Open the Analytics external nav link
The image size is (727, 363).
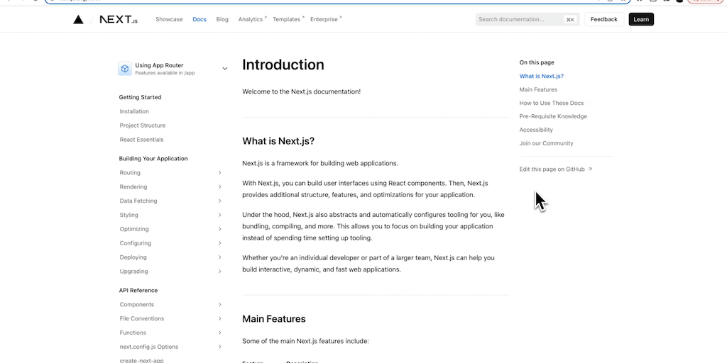click(x=251, y=20)
